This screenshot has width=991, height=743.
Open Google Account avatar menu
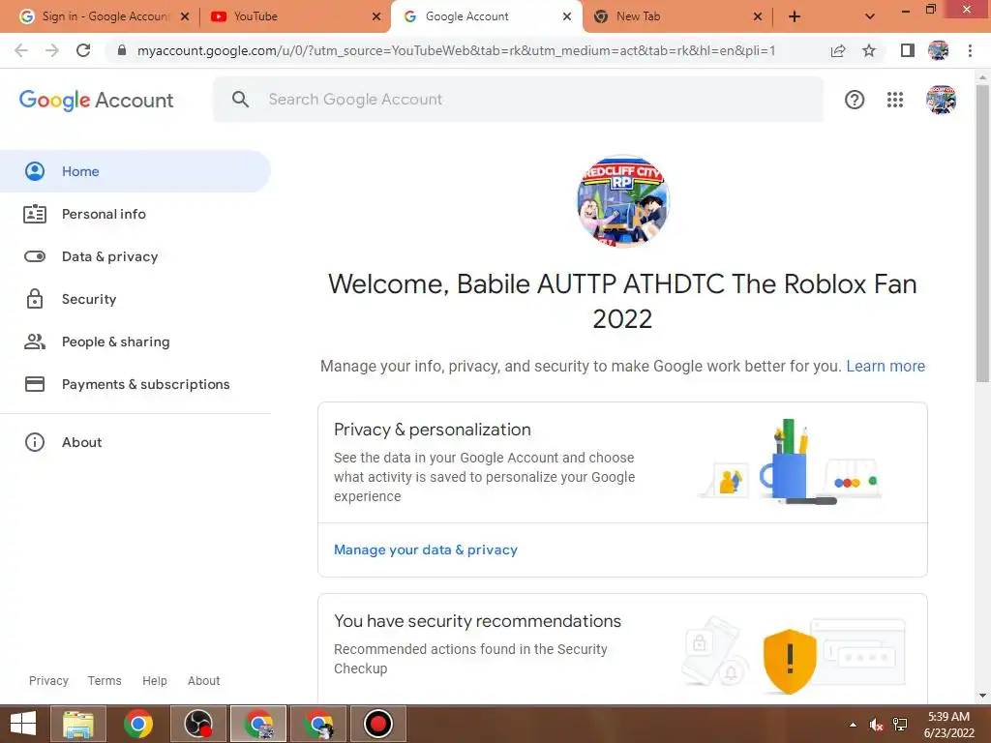[941, 100]
